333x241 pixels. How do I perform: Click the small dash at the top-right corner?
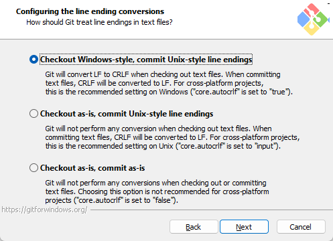click(328, 3)
